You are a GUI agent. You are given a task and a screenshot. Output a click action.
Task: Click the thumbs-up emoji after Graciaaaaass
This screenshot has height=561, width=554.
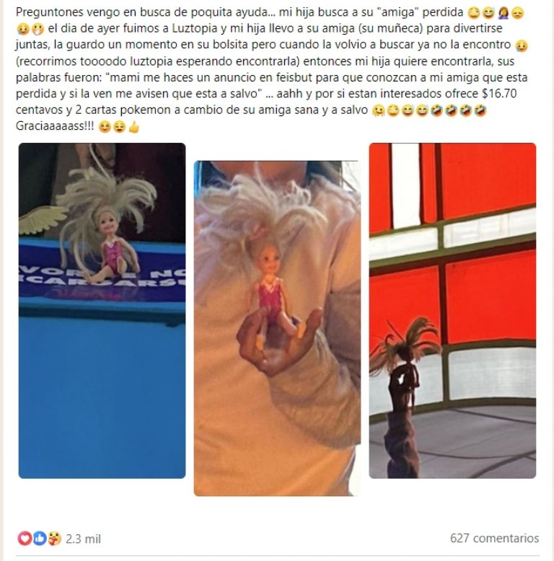tap(134, 127)
